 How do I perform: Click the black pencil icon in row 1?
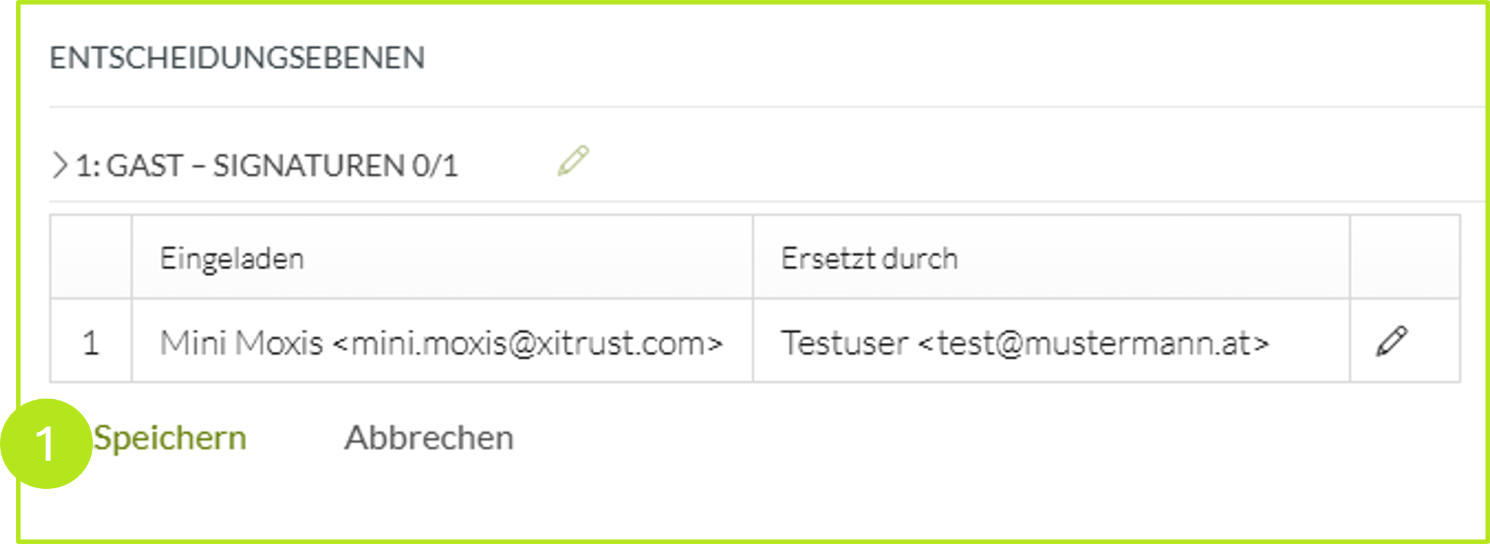(1391, 341)
